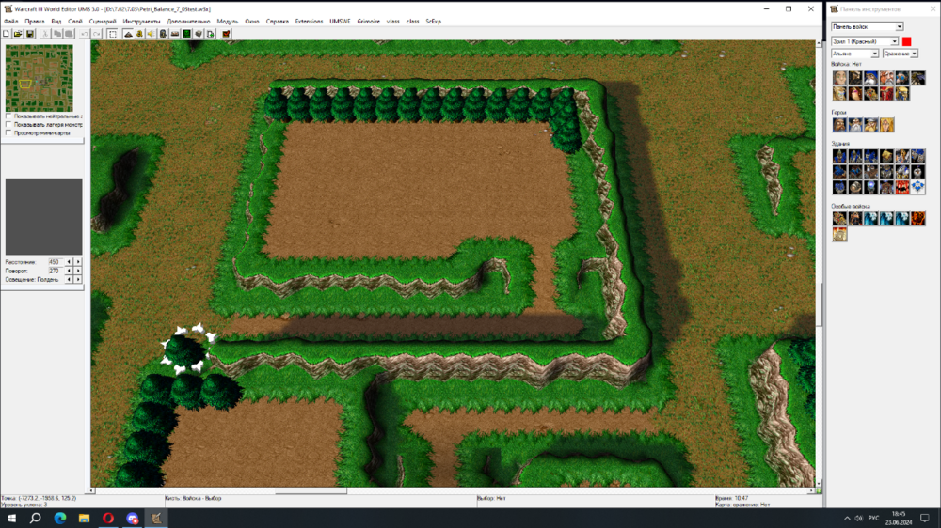Image resolution: width=941 pixels, height=528 pixels.
Task: Open the Инструменты menu
Action: click(141, 21)
